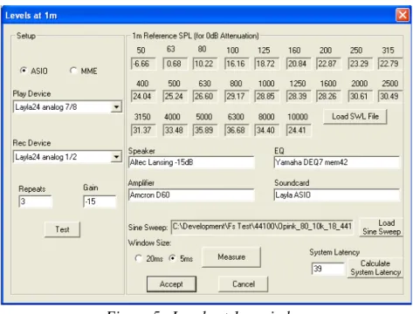Click the '1m Reference SPL' group title

point(196,36)
